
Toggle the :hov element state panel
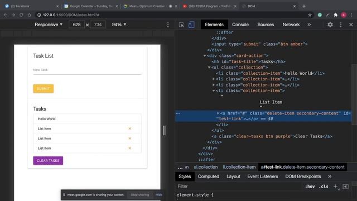[310, 186]
